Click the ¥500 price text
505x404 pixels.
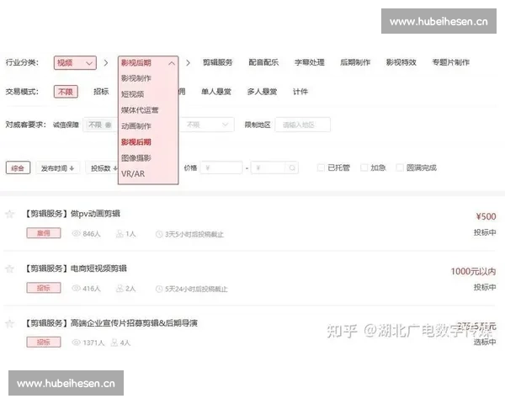[x=486, y=216]
